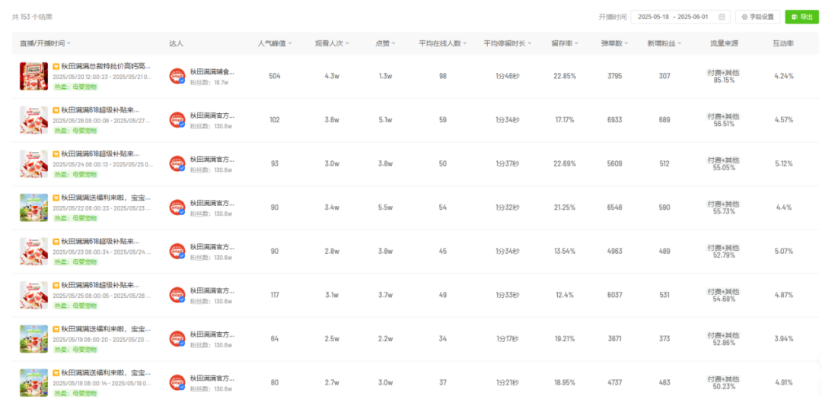Click streamer avatar in the 2025/05/22 livestream row
This screenshot has height=399, width=822.
[x=177, y=207]
